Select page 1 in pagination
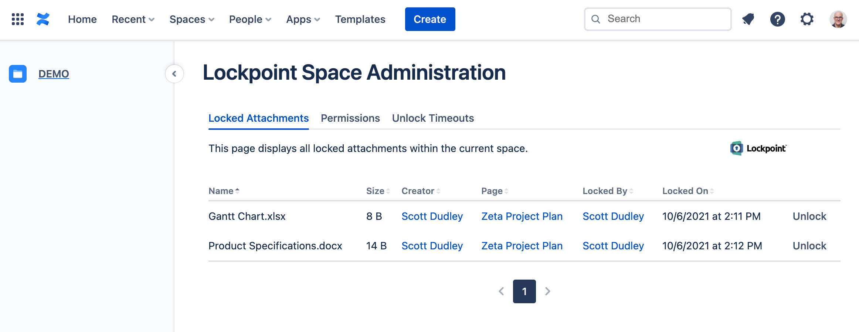Viewport: 859px width, 332px height. [x=524, y=291]
